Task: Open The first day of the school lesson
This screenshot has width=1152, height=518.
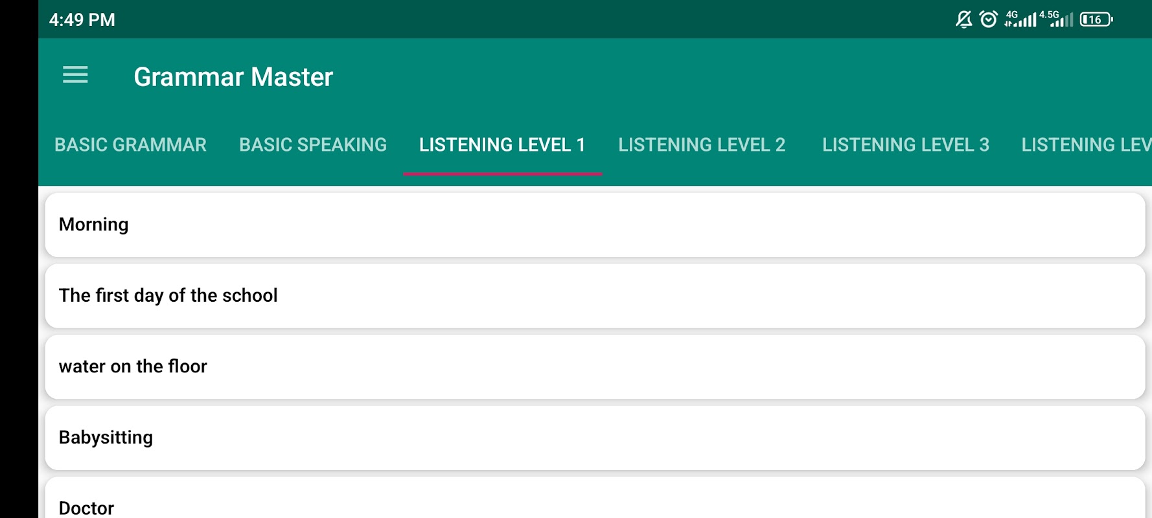Action: click(595, 296)
